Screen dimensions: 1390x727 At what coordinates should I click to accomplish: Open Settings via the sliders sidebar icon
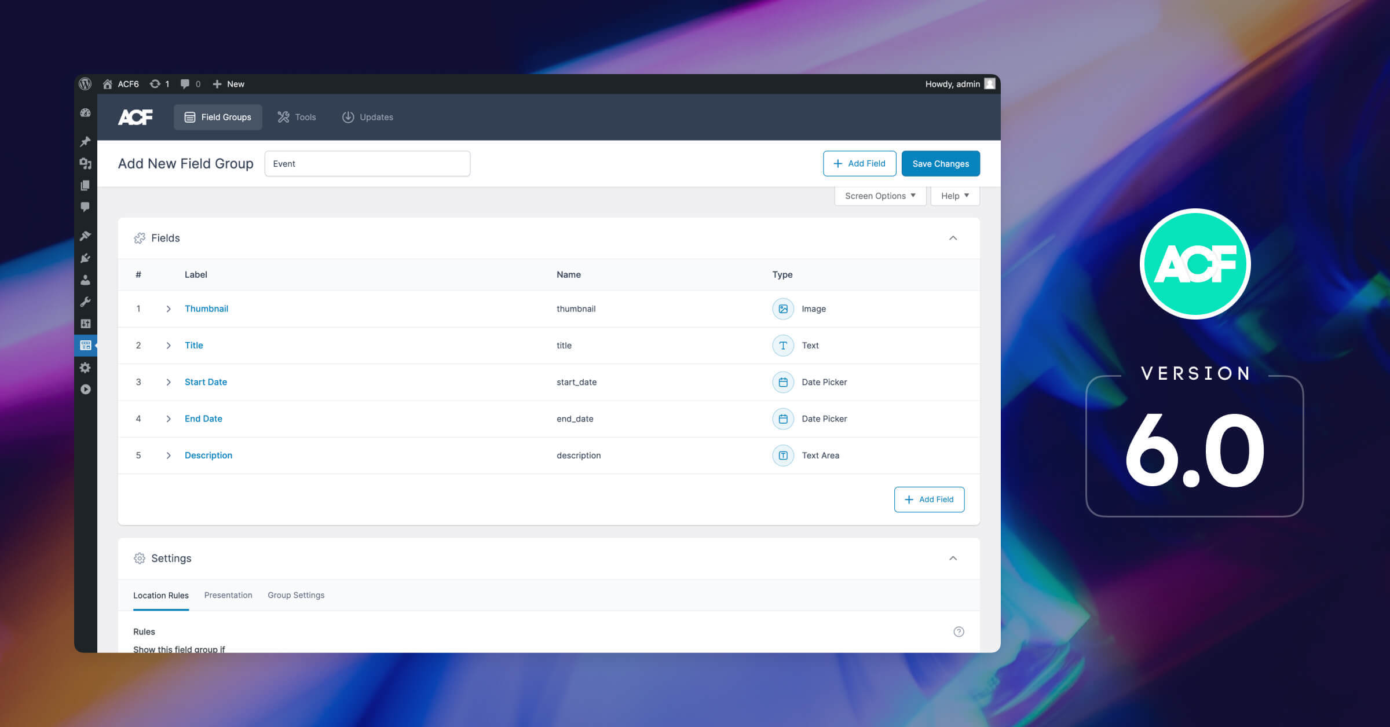pyautogui.click(x=85, y=324)
